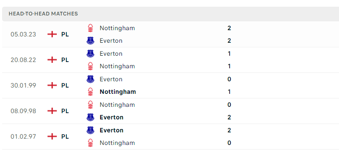Click Everton crest in 08.09.98 match
This screenshot has width=339, height=155.
[x=90, y=117]
